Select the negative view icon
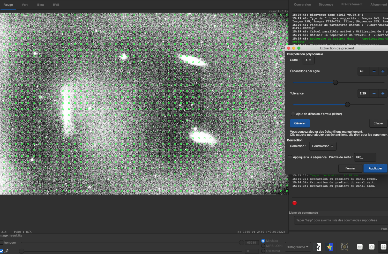 click(x=318, y=247)
